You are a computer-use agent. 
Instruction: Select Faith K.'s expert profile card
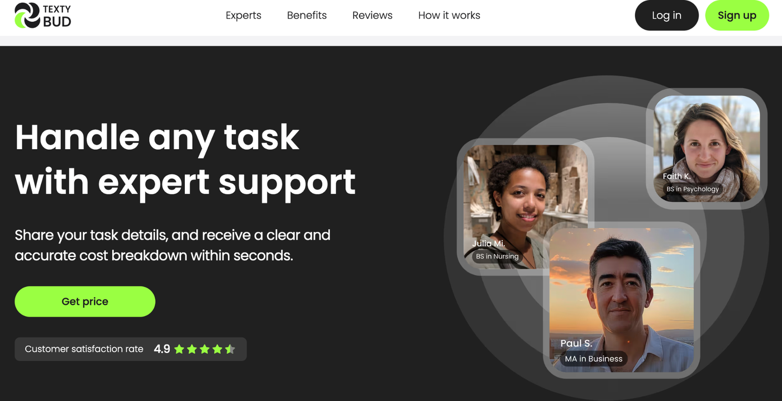(707, 149)
